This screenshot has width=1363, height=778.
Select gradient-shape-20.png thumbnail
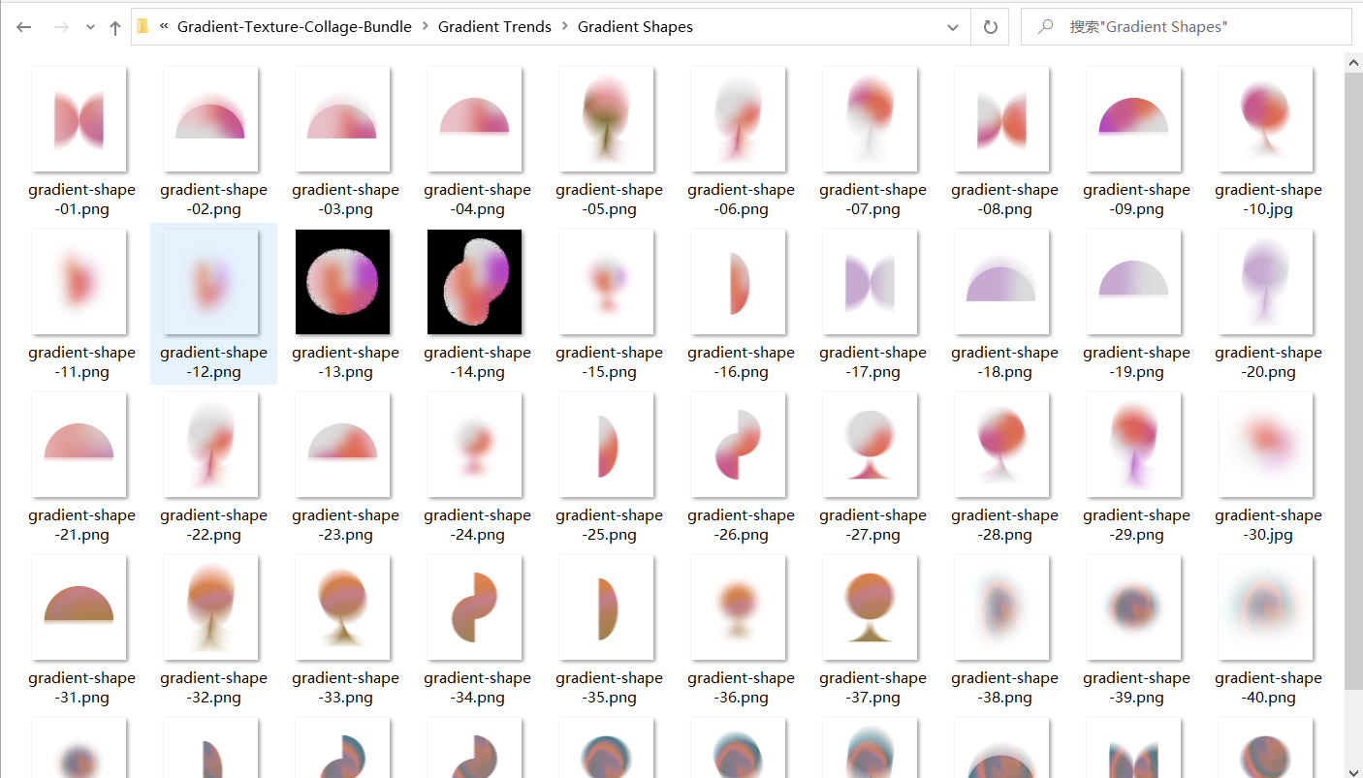[x=1266, y=282]
